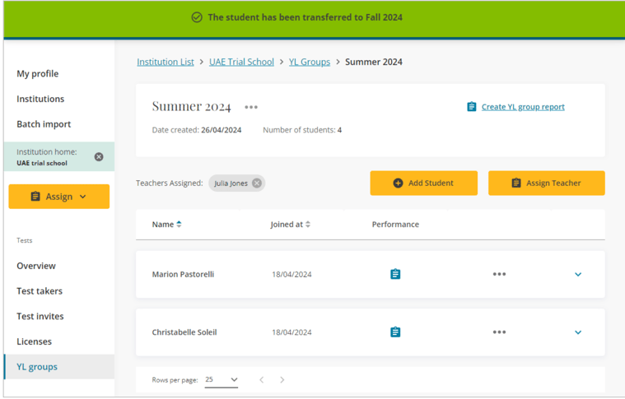Open the Licenses sidebar item
This screenshot has width=625, height=399.
point(34,341)
